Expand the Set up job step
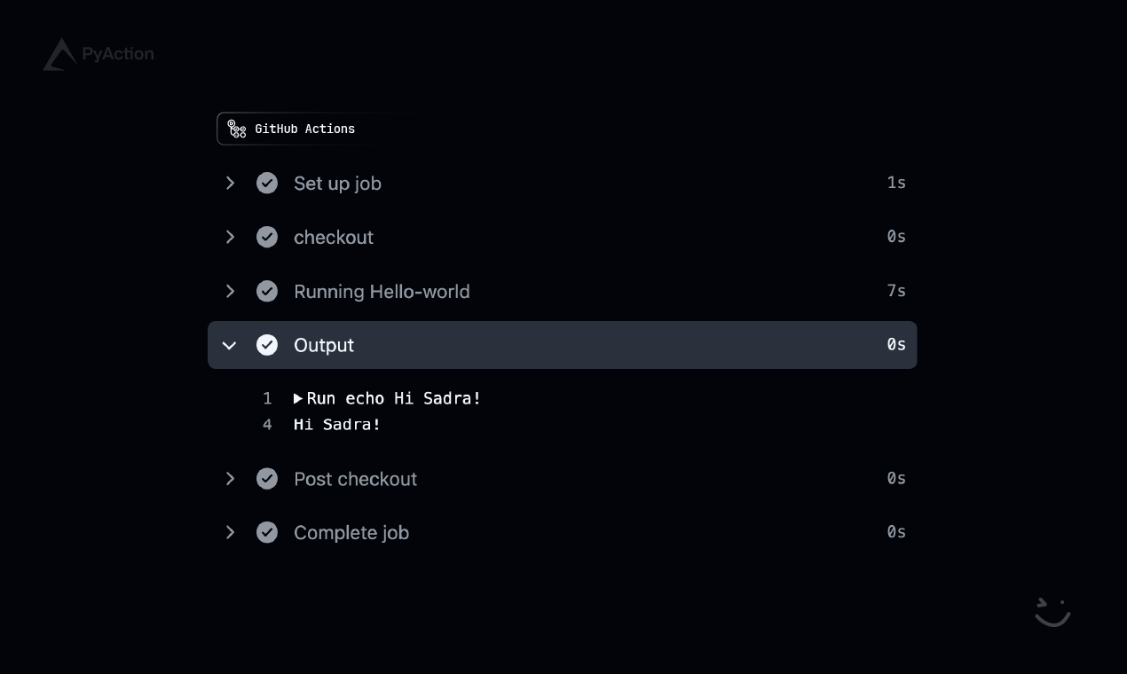Image resolution: width=1127 pixels, height=674 pixels. [x=231, y=183]
